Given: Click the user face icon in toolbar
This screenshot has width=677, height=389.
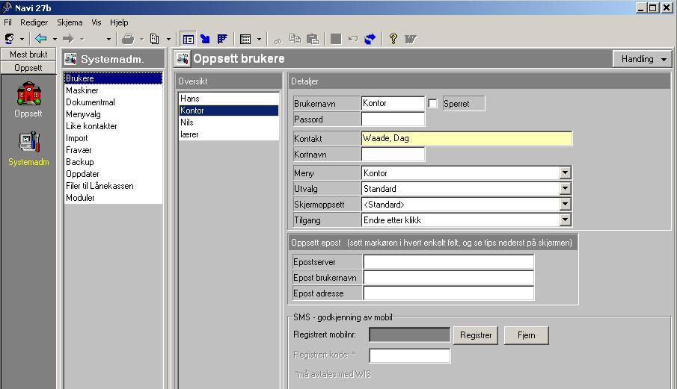Looking at the screenshot, I should [x=9, y=39].
